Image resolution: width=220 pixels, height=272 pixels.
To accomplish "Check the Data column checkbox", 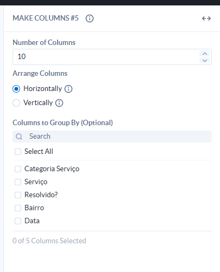I will [x=18, y=221].
